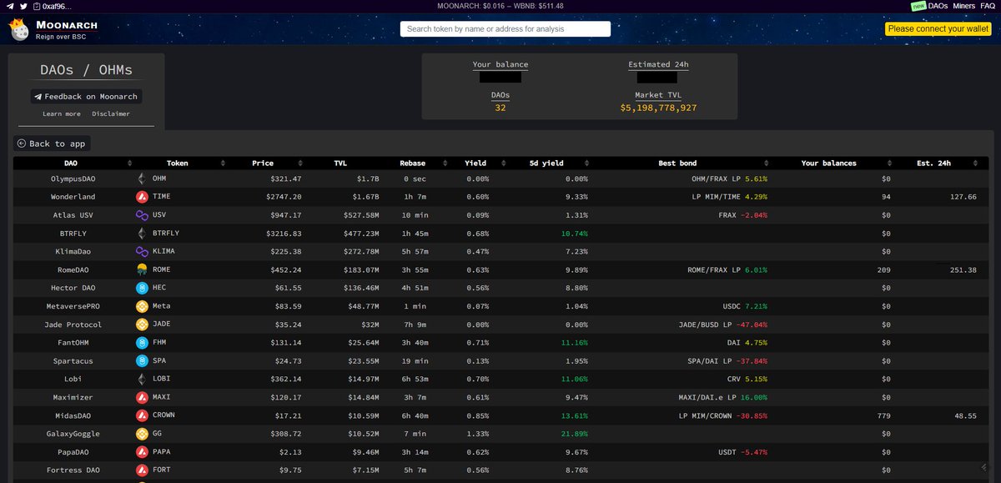
Task: Select the RomeDAO row name
Action: pyautogui.click(x=73, y=269)
